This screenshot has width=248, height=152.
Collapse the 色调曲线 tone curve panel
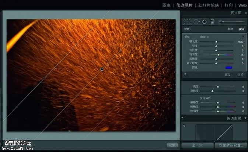pyautogui.click(x=245, y=119)
